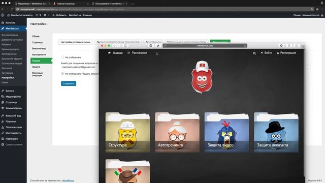The image size is (325, 183).
Task: Open Все материалы under MemberLux
Action: click(10, 35)
